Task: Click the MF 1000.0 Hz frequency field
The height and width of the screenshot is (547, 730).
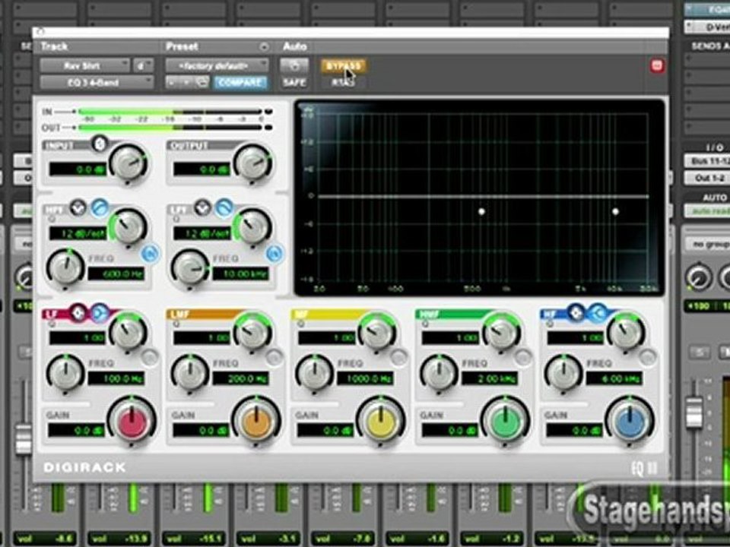Action: 365,378
